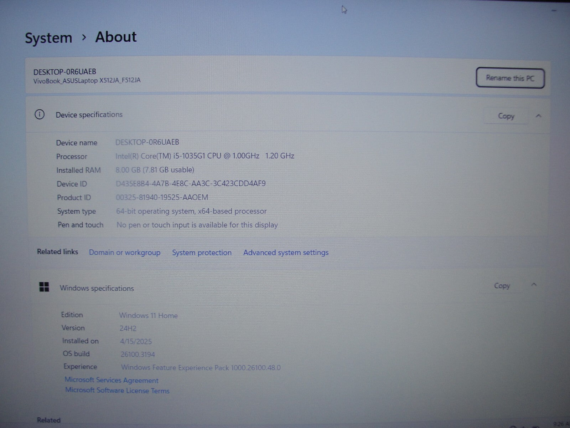Screen dimensions: 570x428
Task: Copy the Device specifications
Action: tap(506, 116)
